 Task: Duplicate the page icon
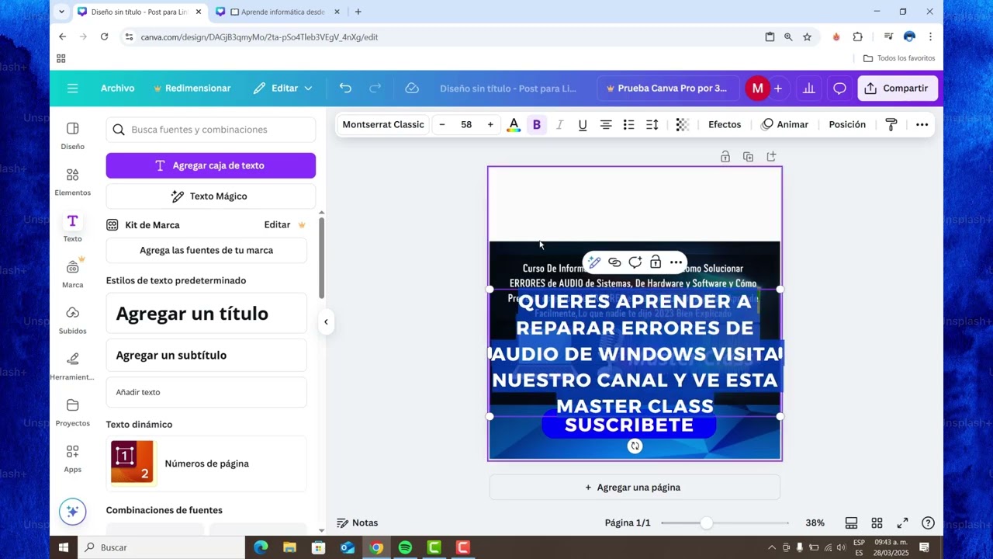pos(748,157)
